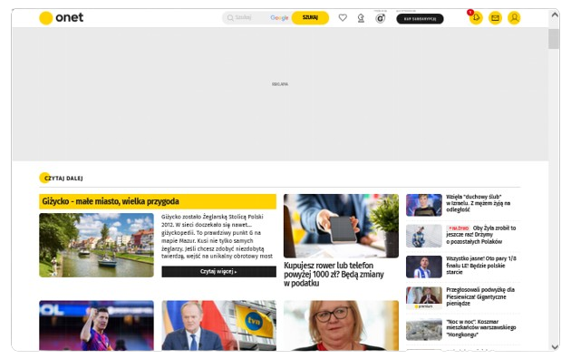
Task: Open mail via the yellow envelope icon
Action: 495,18
